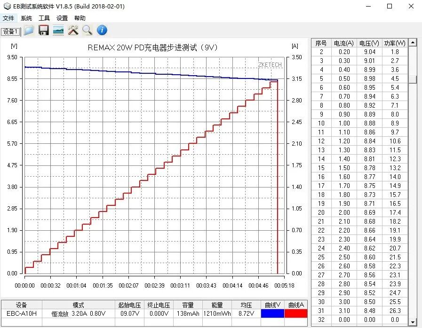
Task: Click the magnifying glass search icon
Action: 87,30
